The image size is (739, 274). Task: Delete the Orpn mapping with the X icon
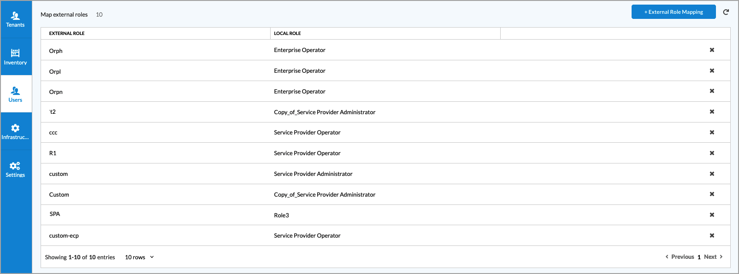(x=712, y=91)
